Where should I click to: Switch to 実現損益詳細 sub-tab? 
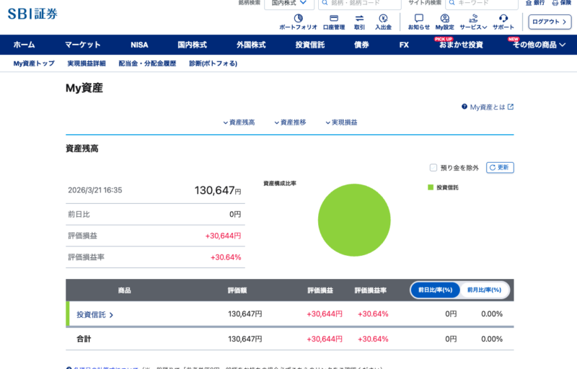click(x=87, y=63)
